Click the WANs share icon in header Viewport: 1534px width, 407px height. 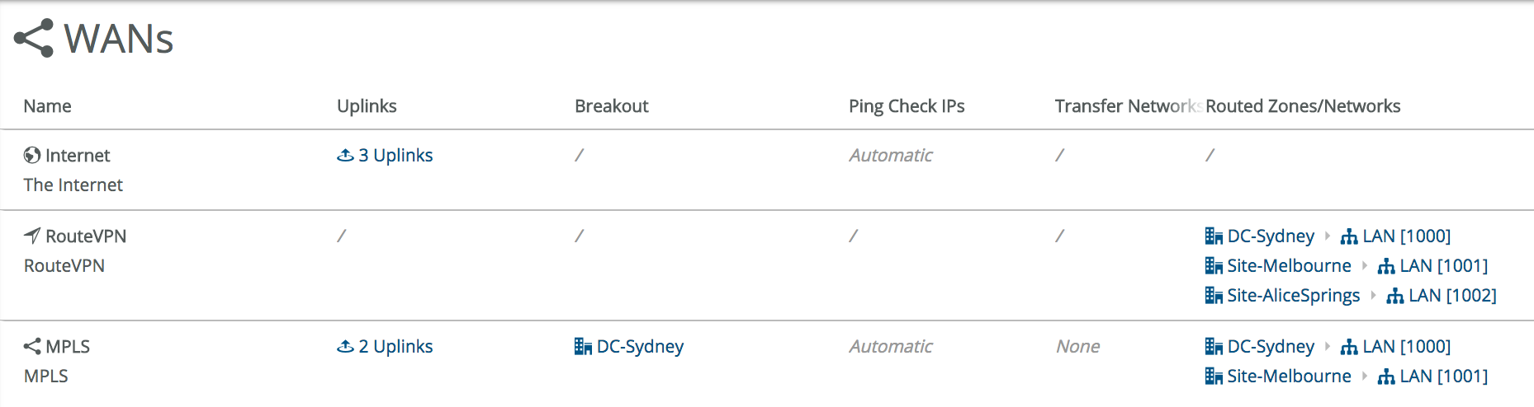coord(34,39)
